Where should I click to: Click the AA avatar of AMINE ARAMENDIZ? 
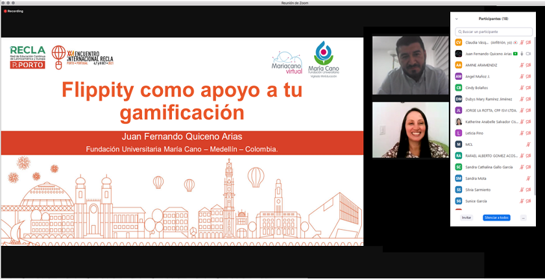pos(459,65)
